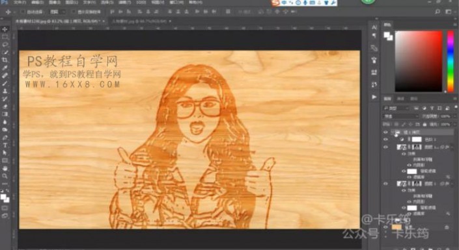Open the layer blend mode dropdown

(401, 116)
